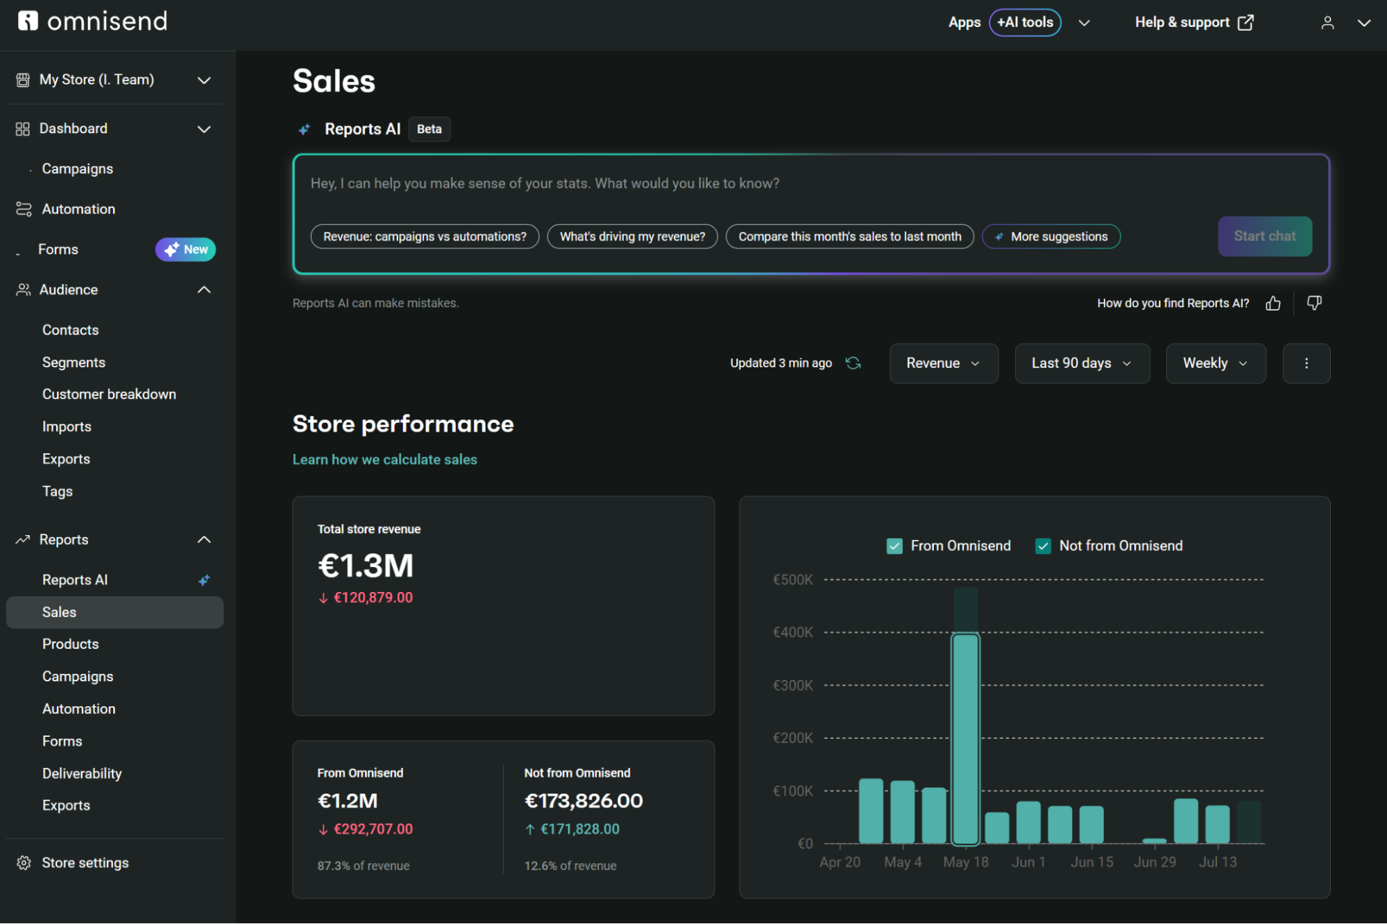Open Learn how we calculate sales link
The height and width of the screenshot is (924, 1387).
(x=385, y=460)
